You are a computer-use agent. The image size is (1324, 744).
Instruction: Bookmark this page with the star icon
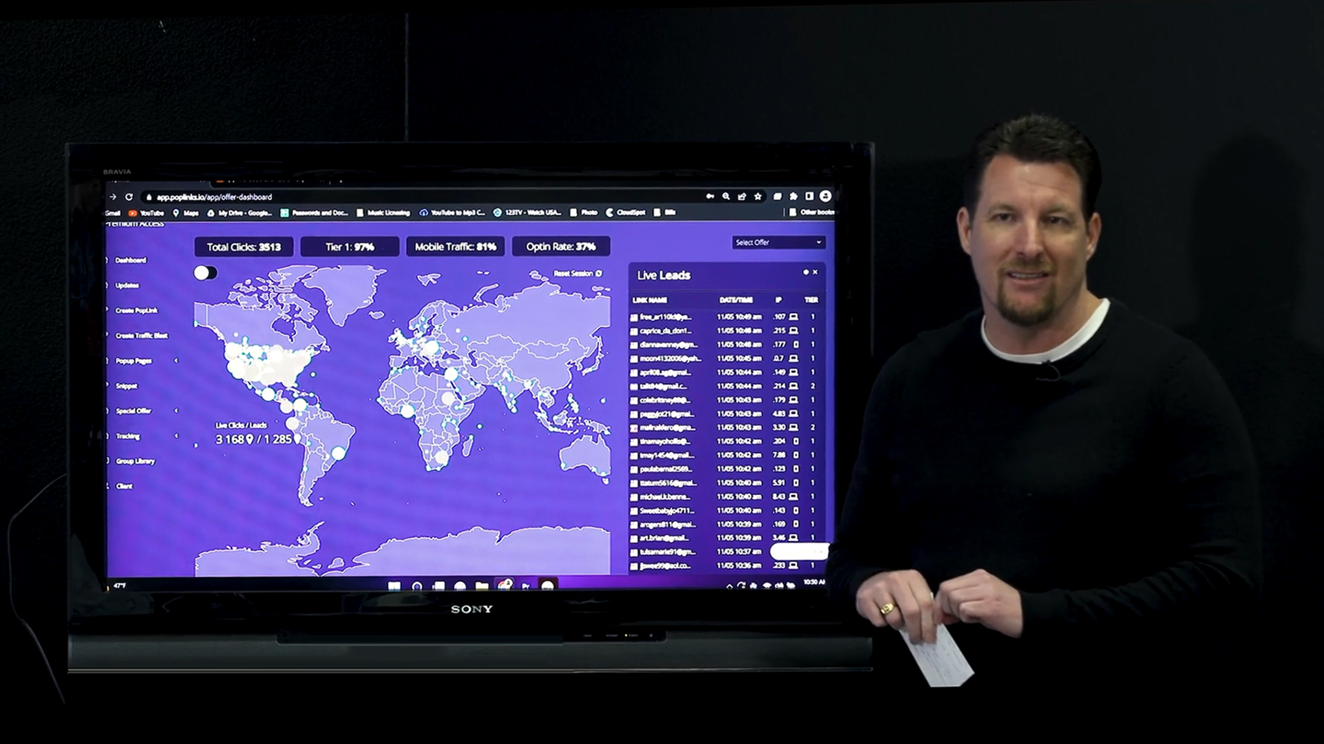(x=758, y=197)
